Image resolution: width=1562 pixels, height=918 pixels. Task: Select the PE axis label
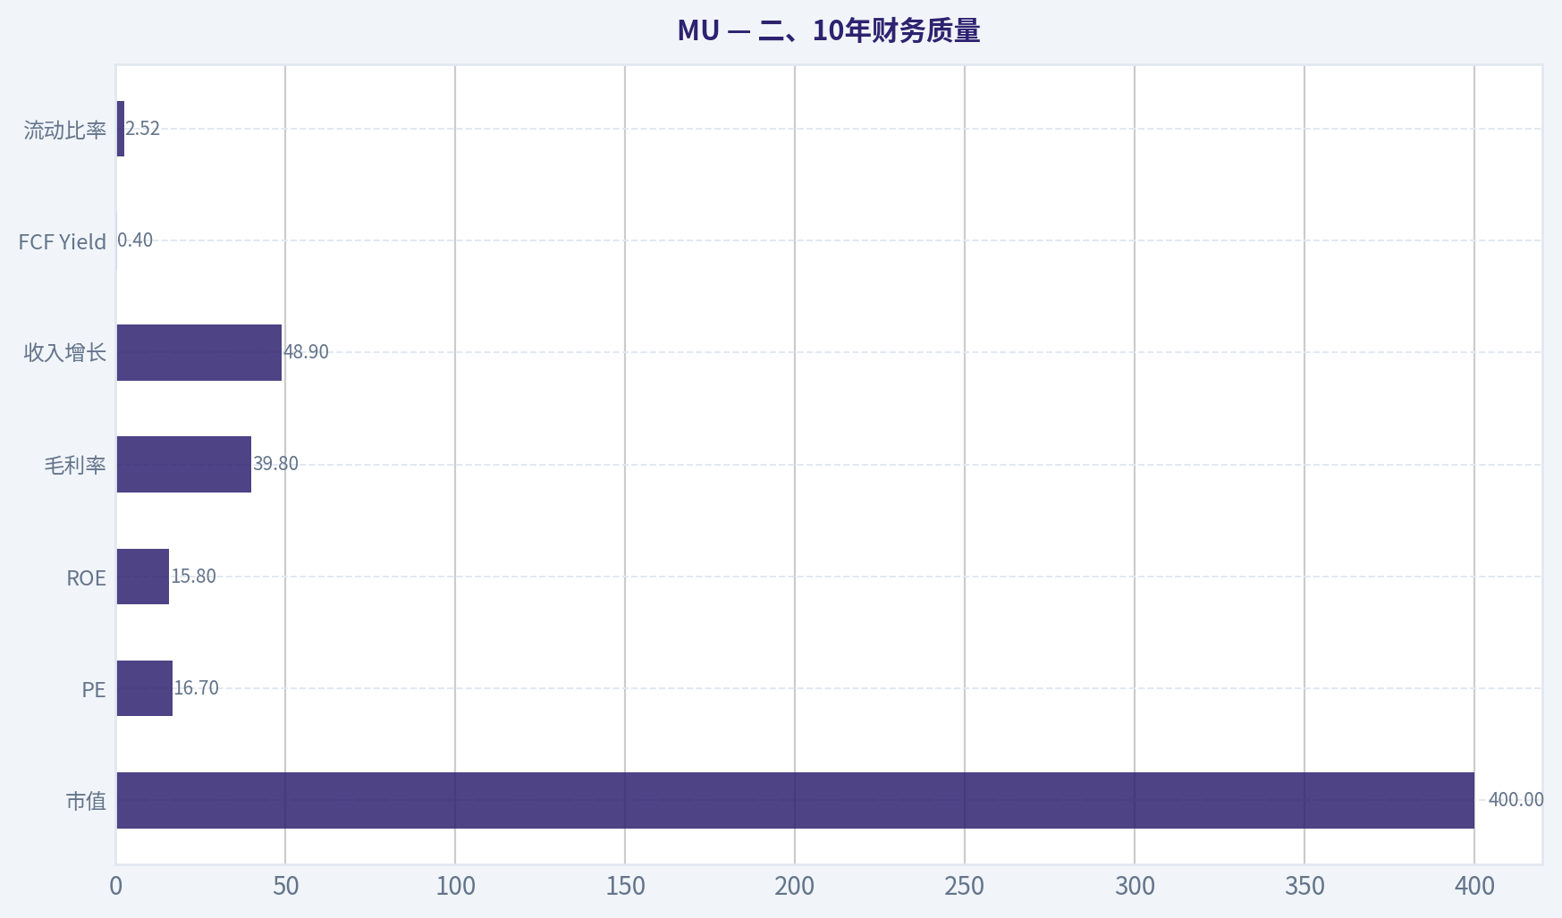(x=94, y=689)
